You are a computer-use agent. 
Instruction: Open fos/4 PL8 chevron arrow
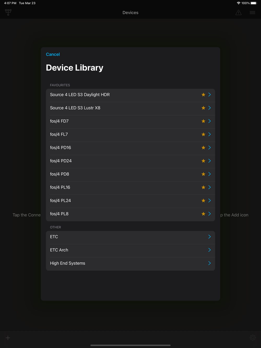(x=210, y=214)
